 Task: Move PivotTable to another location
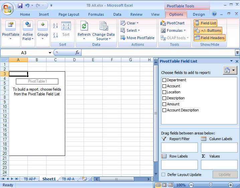[137, 38]
